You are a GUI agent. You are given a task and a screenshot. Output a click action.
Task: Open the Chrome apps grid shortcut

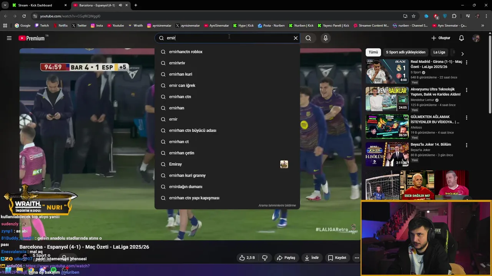coord(5,26)
